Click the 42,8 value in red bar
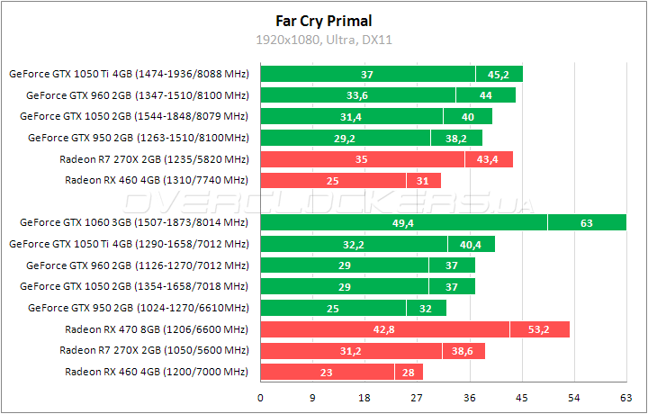 (384, 329)
